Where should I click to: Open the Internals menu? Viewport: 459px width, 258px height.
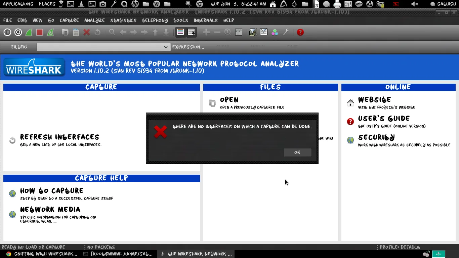pos(206,20)
